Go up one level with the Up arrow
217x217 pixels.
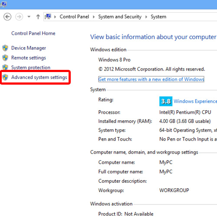38,17
